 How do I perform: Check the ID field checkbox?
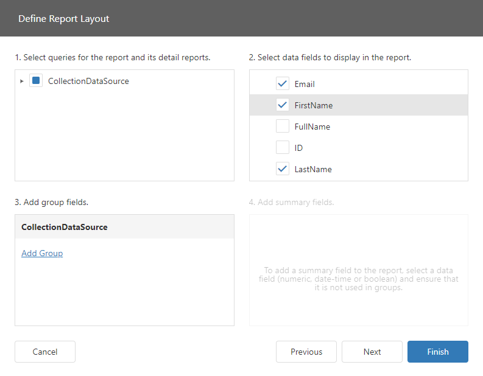click(283, 147)
